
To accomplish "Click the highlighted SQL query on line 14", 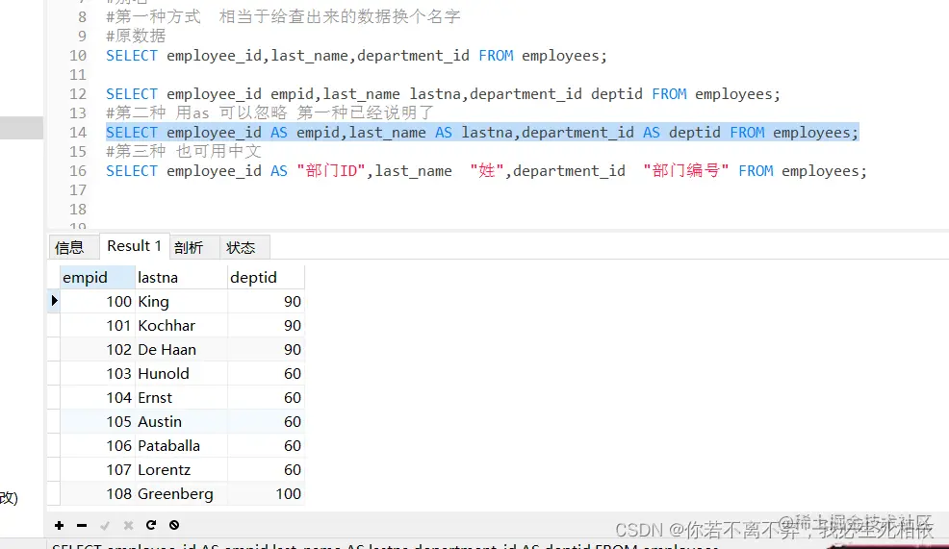I will click(x=482, y=133).
